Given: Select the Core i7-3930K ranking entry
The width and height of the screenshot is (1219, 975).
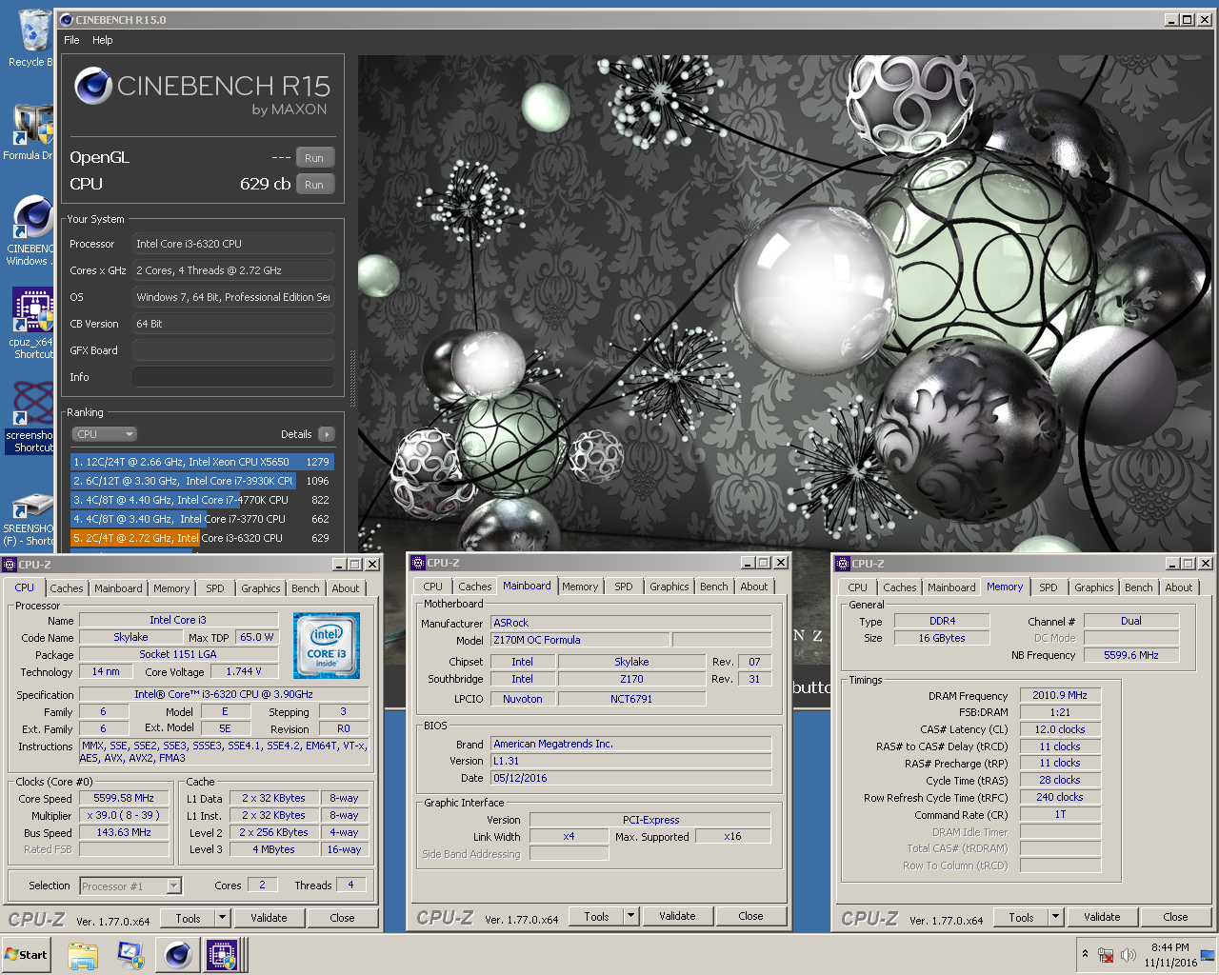Looking at the screenshot, I should [203, 481].
